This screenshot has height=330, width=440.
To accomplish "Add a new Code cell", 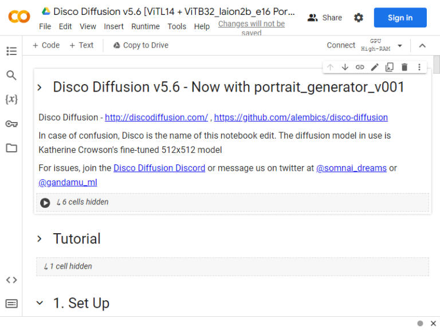I will [x=46, y=45].
